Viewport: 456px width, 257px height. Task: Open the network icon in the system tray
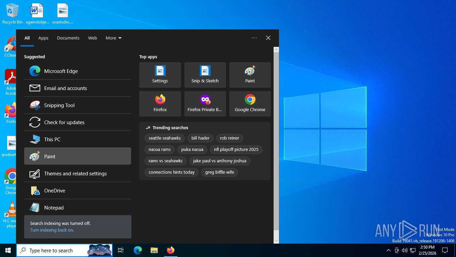pyautogui.click(x=413, y=250)
